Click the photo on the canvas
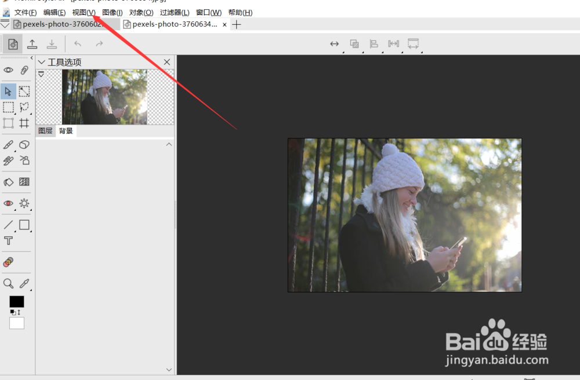 pos(405,215)
